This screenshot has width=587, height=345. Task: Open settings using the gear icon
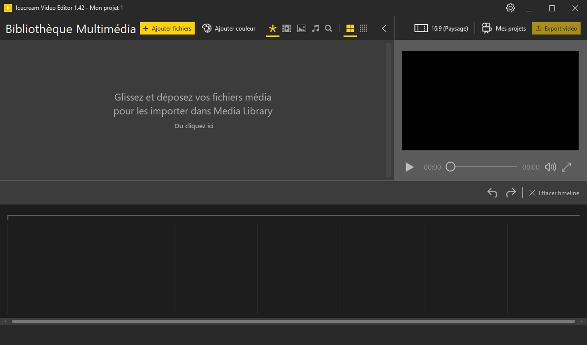(x=511, y=8)
